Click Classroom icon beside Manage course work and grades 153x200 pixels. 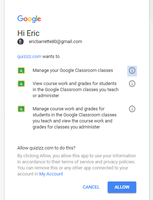(x=21, y=109)
